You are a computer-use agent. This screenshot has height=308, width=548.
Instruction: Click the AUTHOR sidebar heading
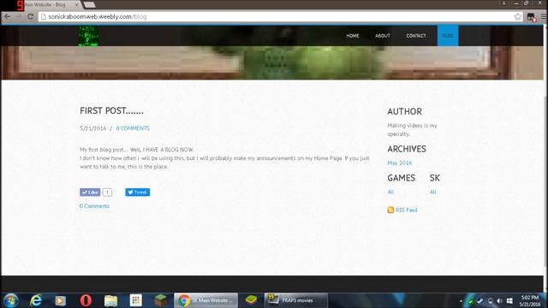[404, 112]
